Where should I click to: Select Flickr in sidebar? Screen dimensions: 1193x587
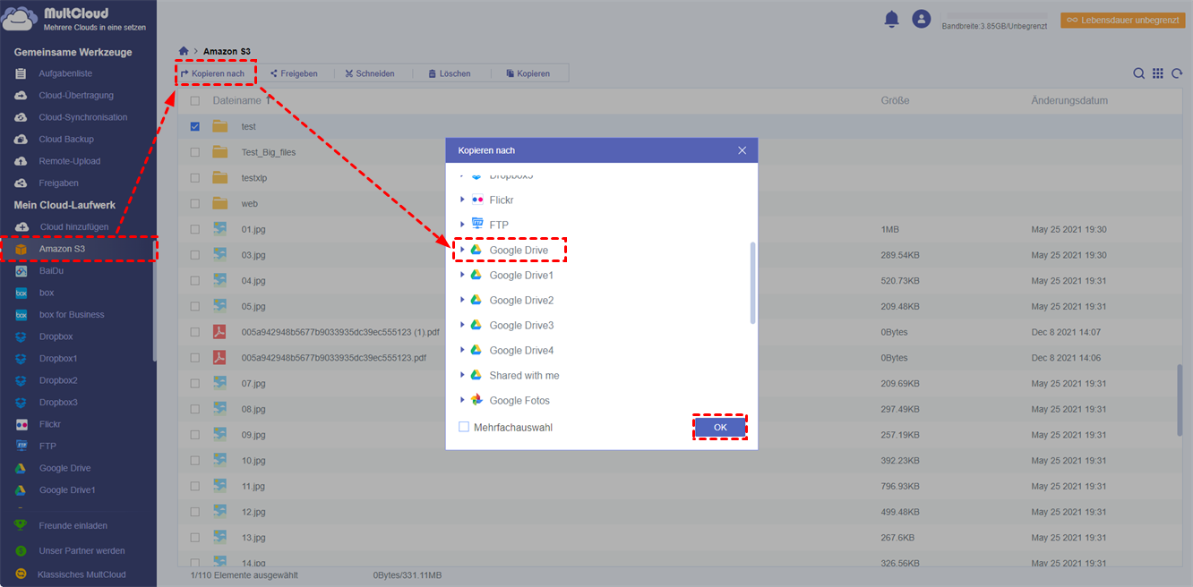pos(50,424)
